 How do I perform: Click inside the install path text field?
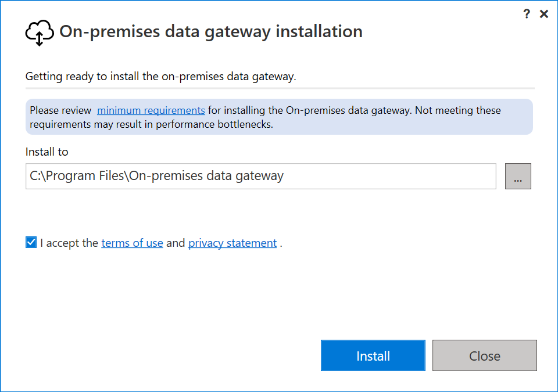pos(260,175)
